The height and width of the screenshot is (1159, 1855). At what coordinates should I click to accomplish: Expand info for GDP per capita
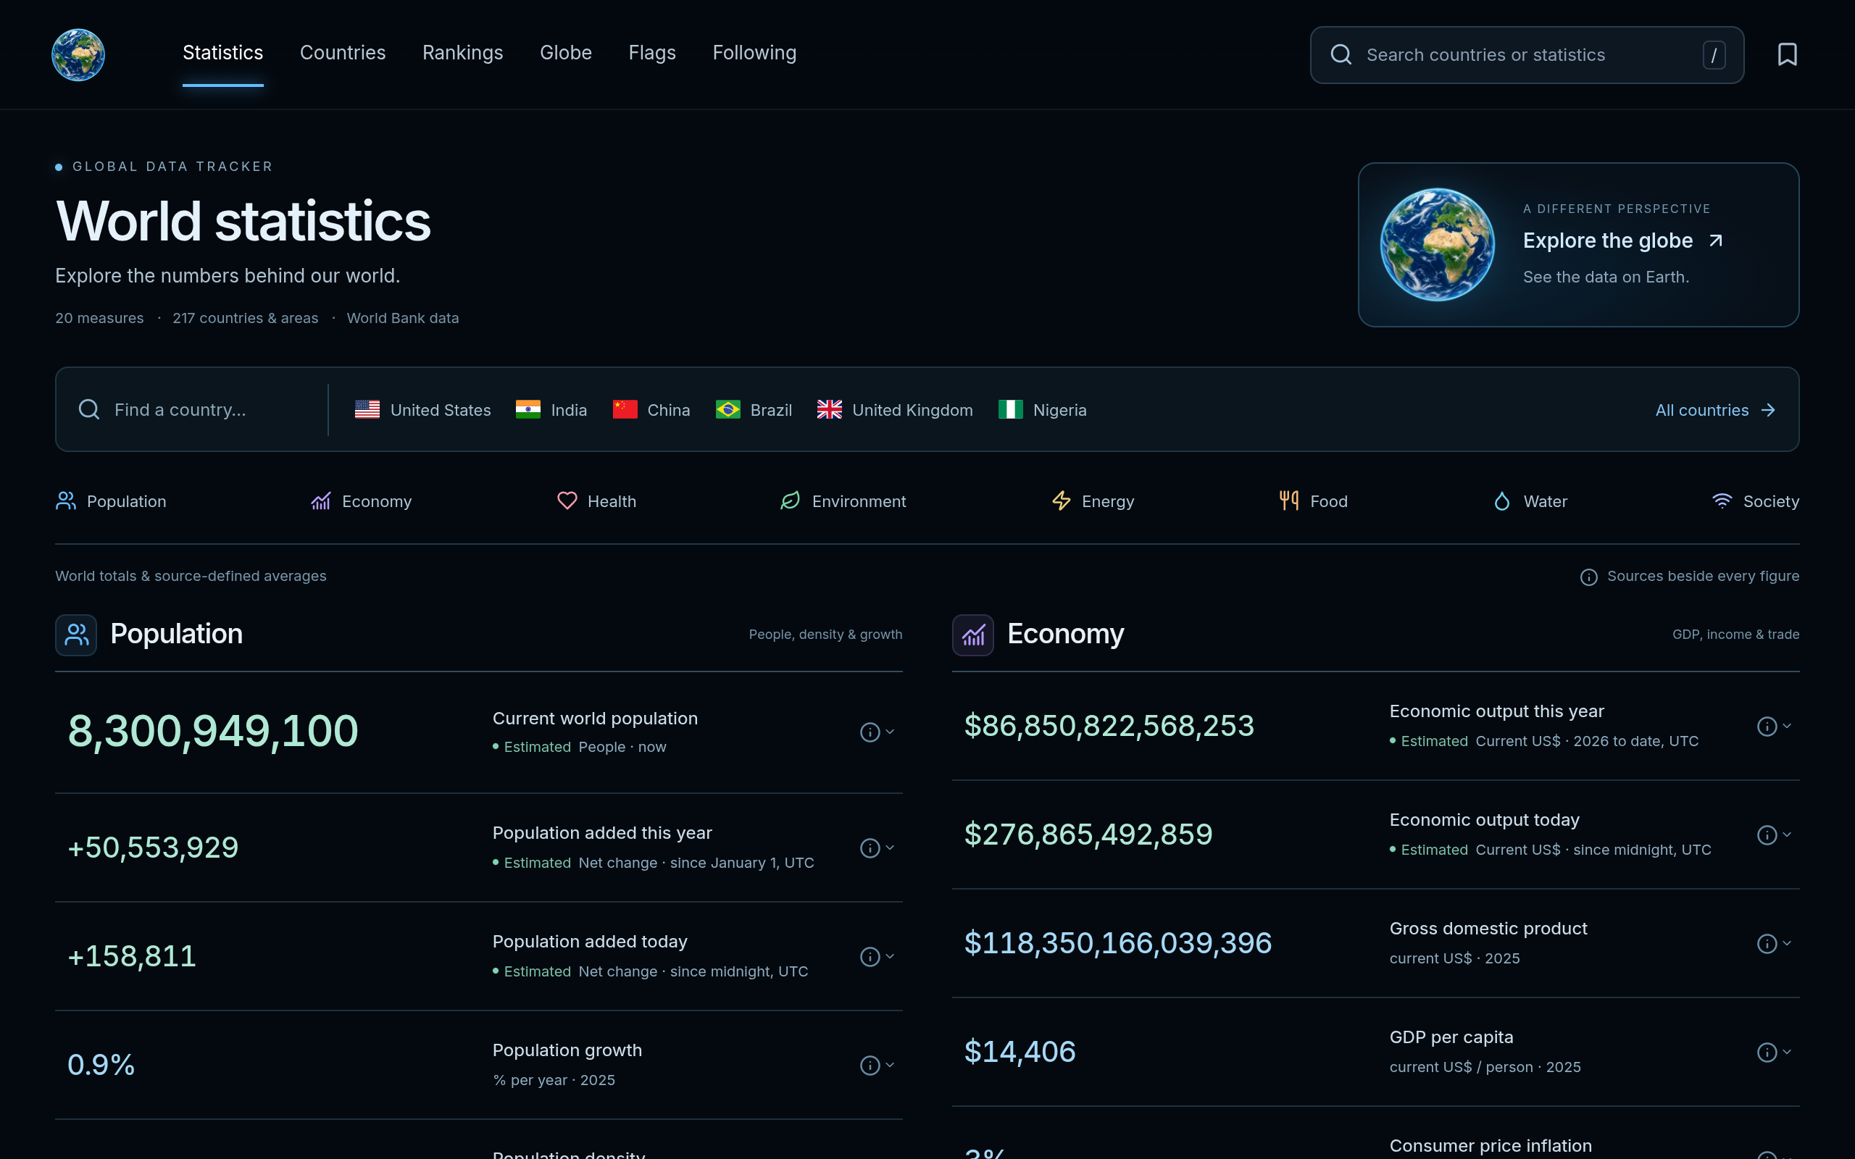pyautogui.click(x=1774, y=1053)
